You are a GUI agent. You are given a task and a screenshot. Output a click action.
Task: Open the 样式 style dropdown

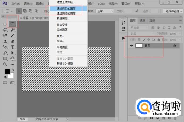[x=105, y=11]
